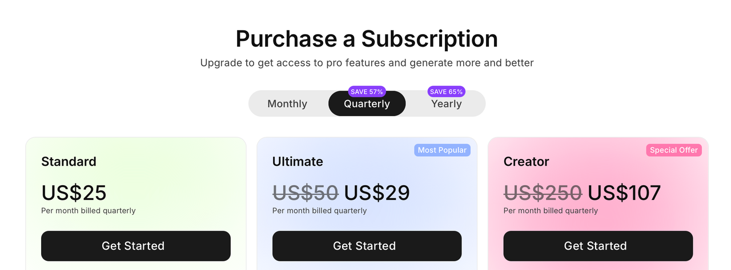Click the crossed-out US$50 price
Screen dimensions: 731x270
[306, 193]
